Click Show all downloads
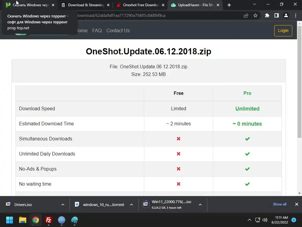 (280, 204)
